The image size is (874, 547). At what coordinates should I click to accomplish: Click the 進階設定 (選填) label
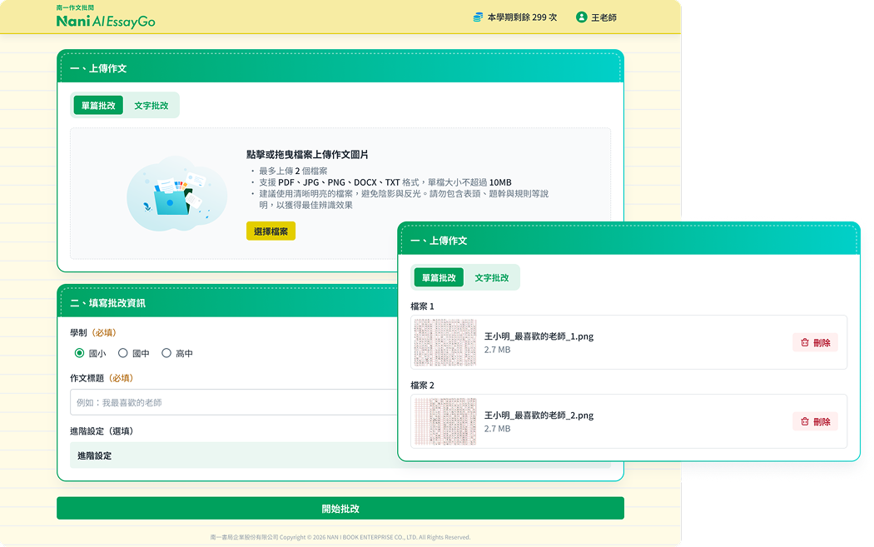click(x=102, y=431)
